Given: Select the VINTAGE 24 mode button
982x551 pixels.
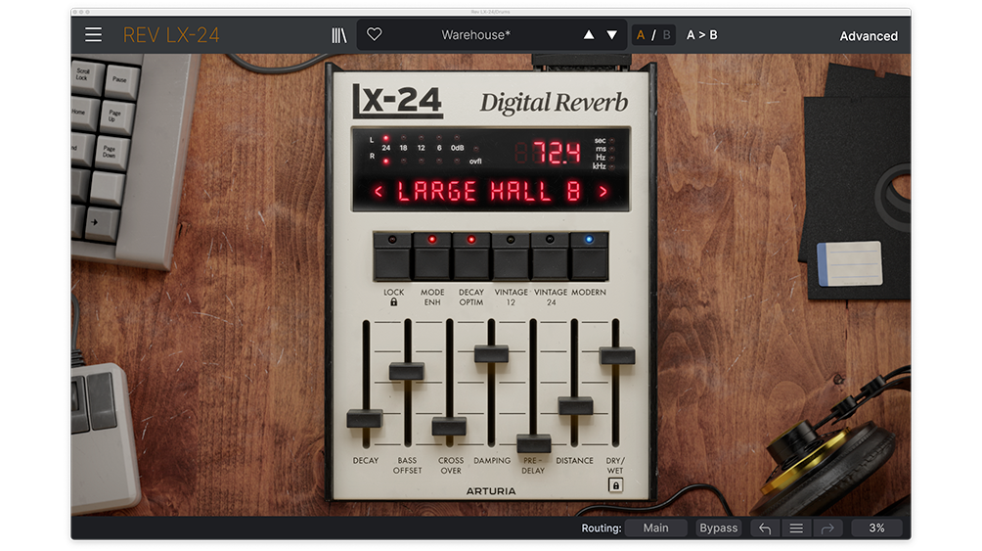Looking at the screenshot, I should click(550, 257).
